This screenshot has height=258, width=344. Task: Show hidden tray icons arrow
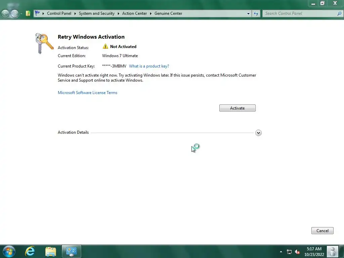[x=281, y=252]
